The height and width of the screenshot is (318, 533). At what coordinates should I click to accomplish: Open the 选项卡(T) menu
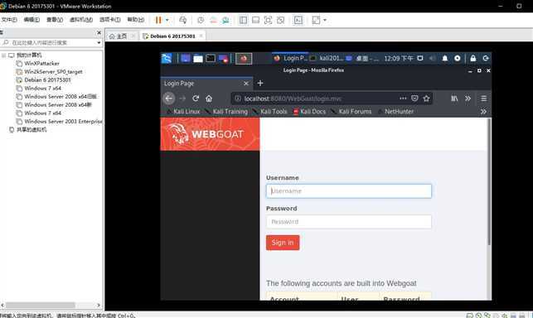[x=109, y=20]
